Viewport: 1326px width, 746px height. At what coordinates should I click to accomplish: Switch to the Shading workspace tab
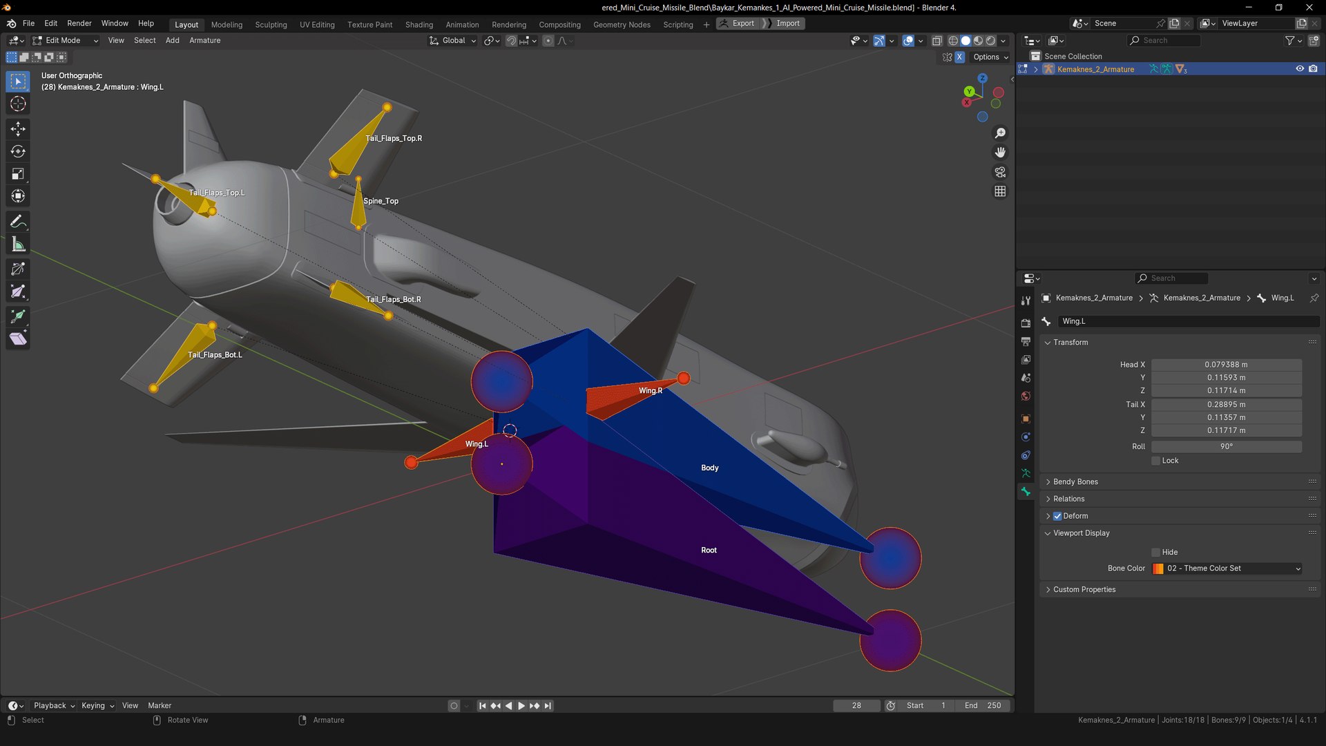click(419, 25)
